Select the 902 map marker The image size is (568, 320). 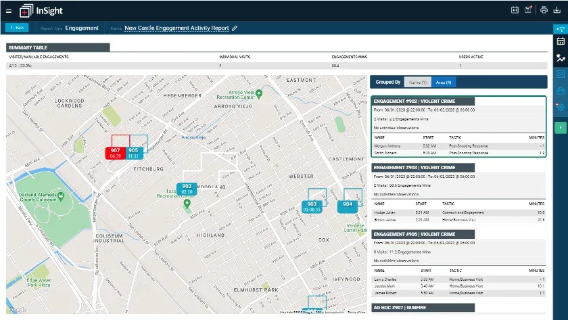(187, 189)
